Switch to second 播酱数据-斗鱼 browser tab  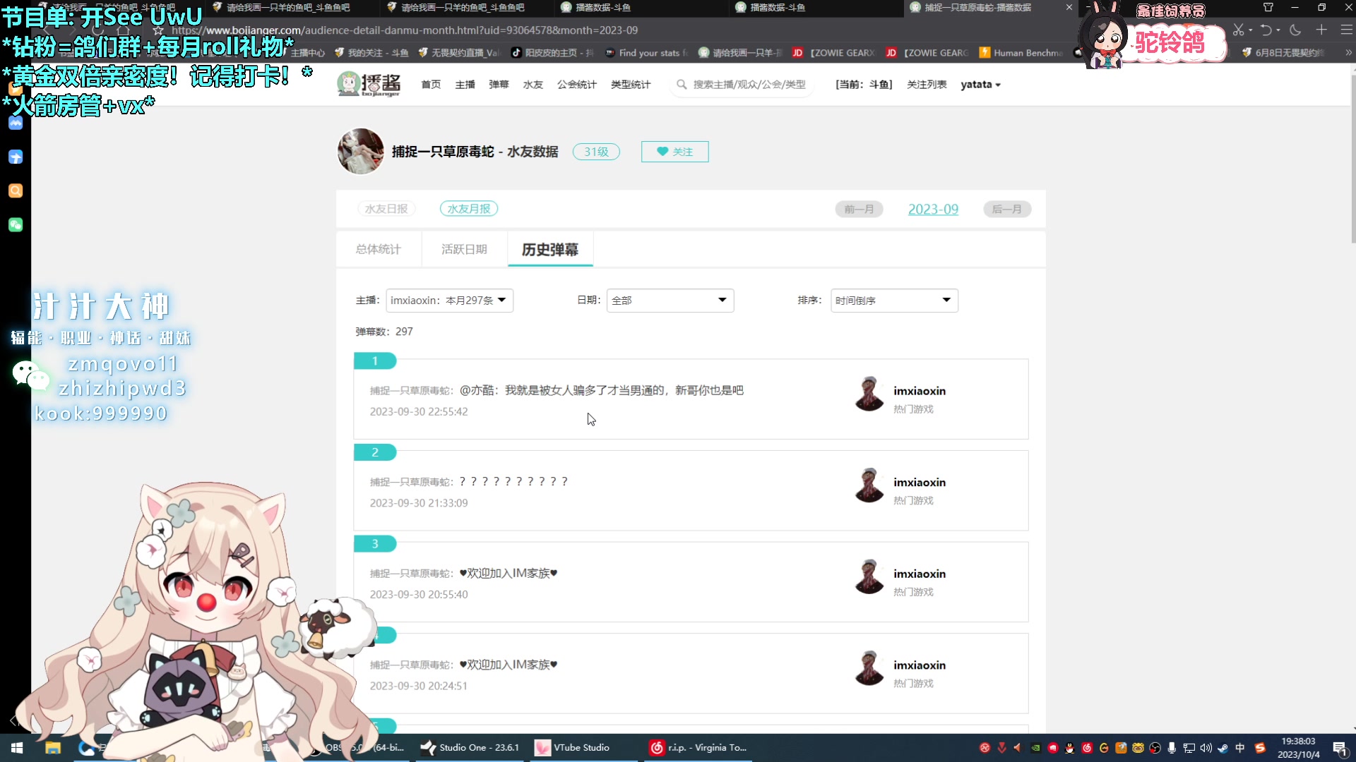777,7
